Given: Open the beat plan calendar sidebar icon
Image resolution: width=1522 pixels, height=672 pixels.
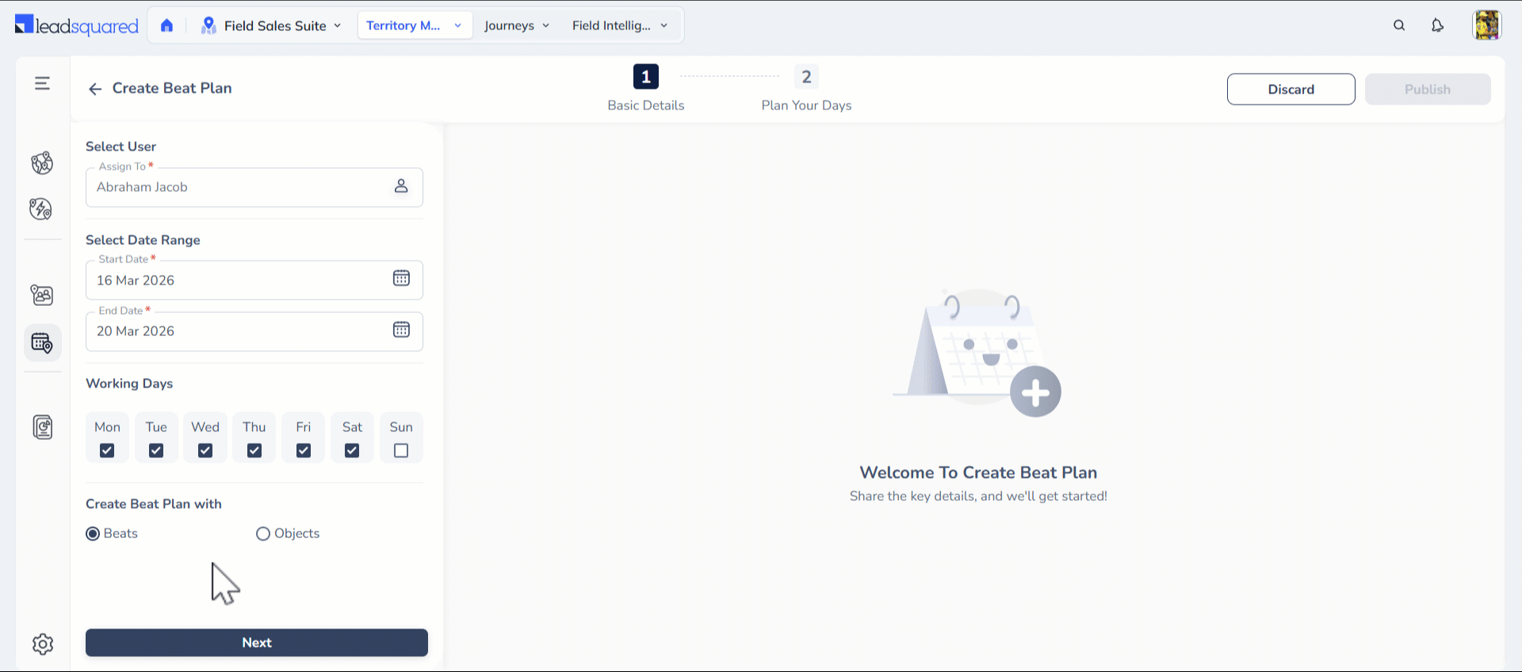Looking at the screenshot, I should point(42,343).
